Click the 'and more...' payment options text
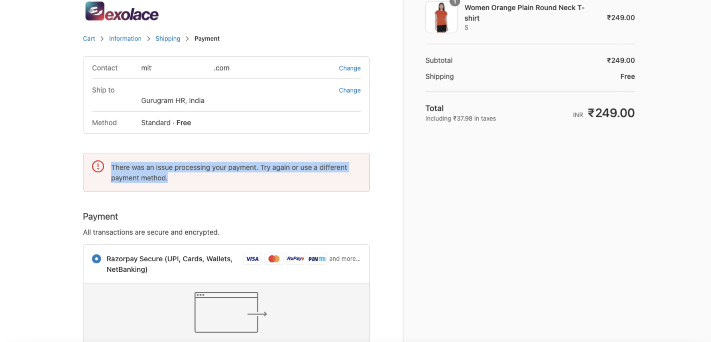 pyautogui.click(x=345, y=259)
